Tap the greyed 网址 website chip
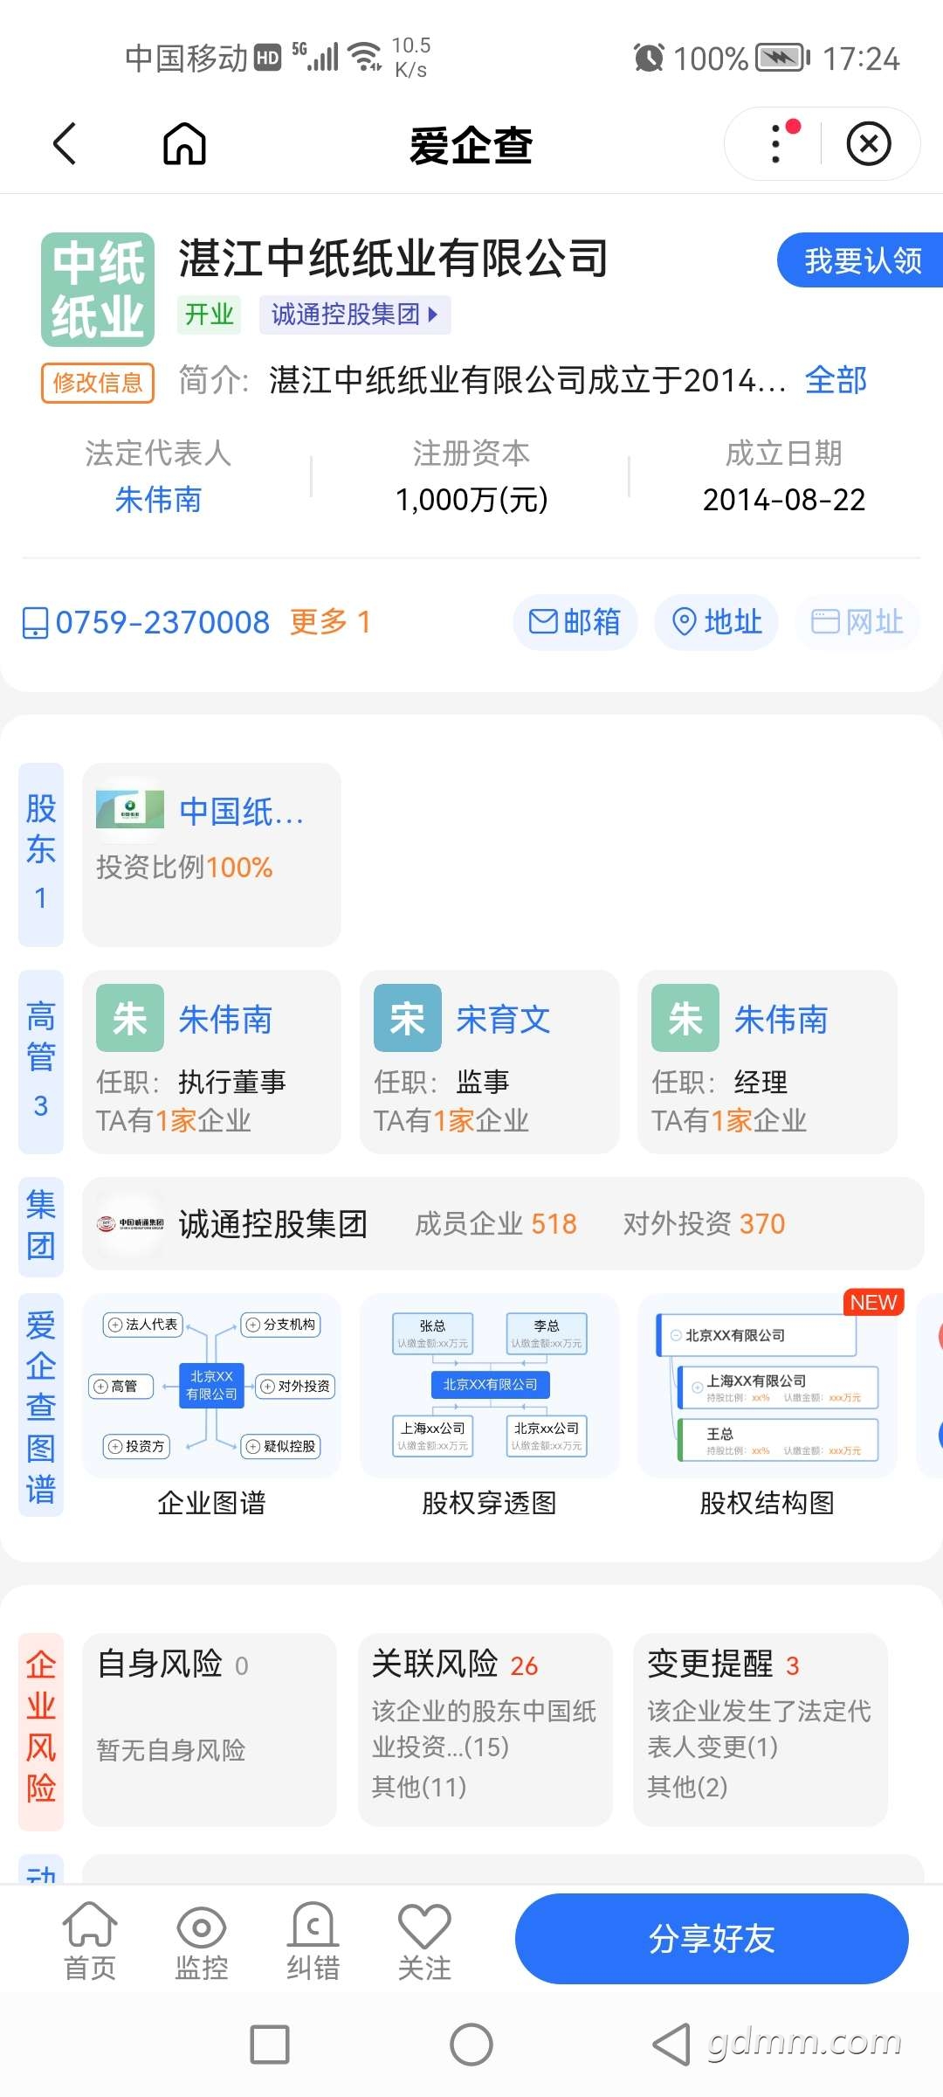943x2097 pixels. [x=857, y=622]
